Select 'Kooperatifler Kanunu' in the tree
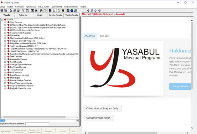This screenshot has height=134, width=197. (19, 59)
